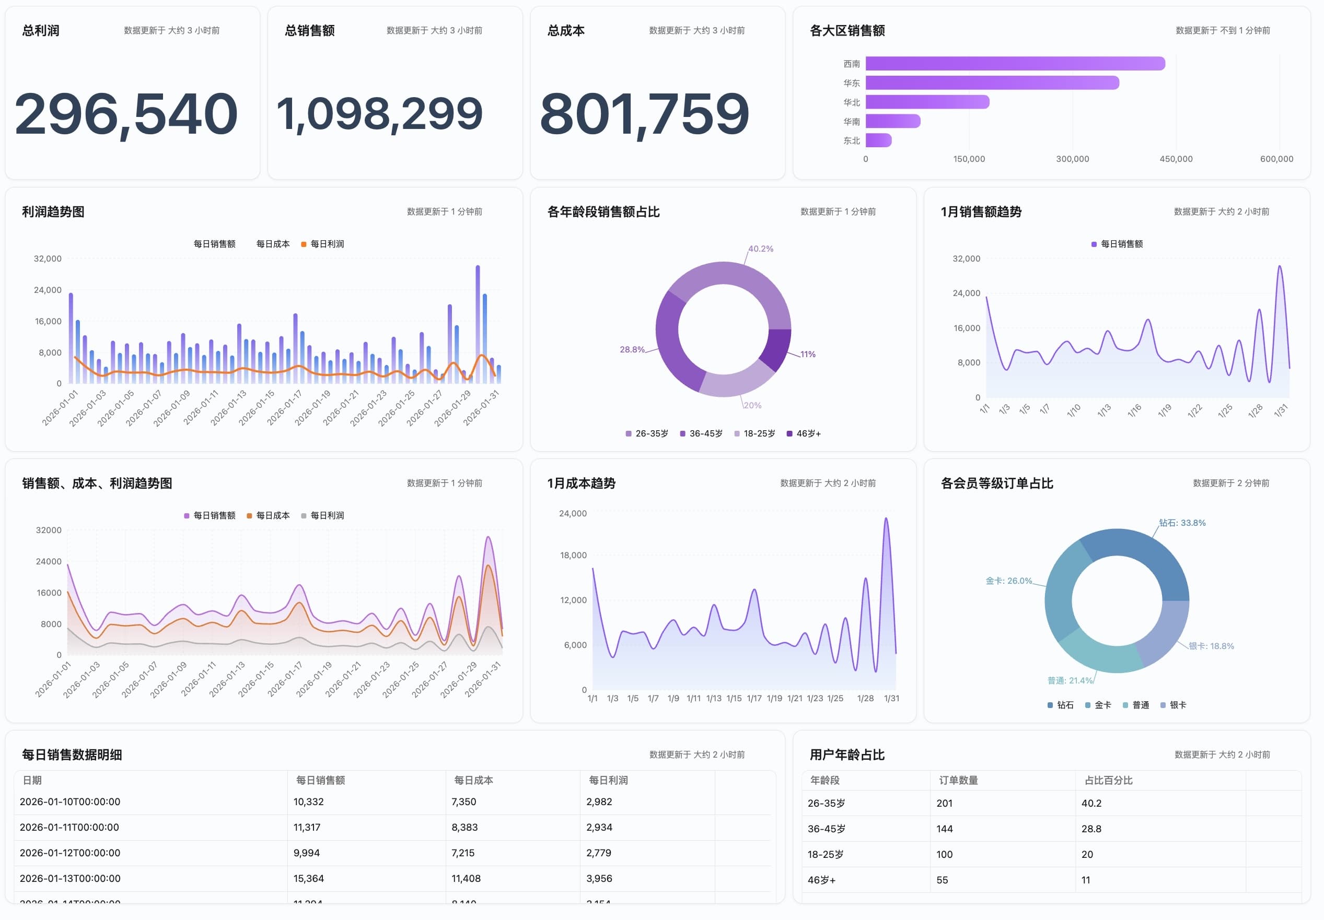
Task: Click the 各大区销售额 card title
Action: tap(847, 30)
